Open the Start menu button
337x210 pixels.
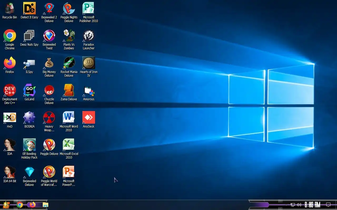pyautogui.click(x=6, y=205)
